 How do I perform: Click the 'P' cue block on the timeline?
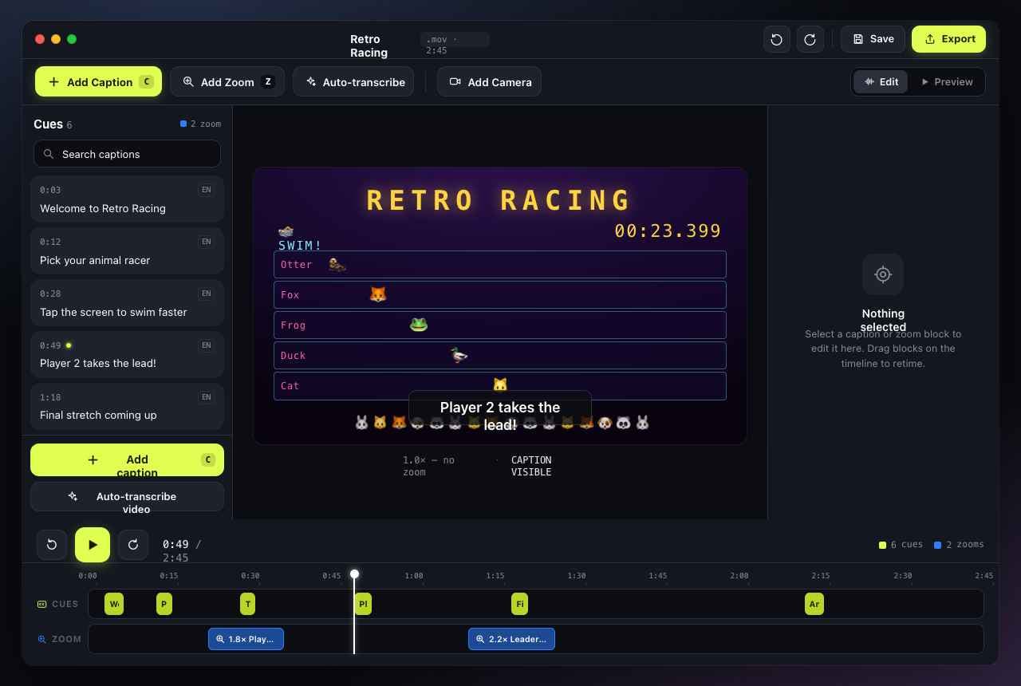tap(164, 604)
